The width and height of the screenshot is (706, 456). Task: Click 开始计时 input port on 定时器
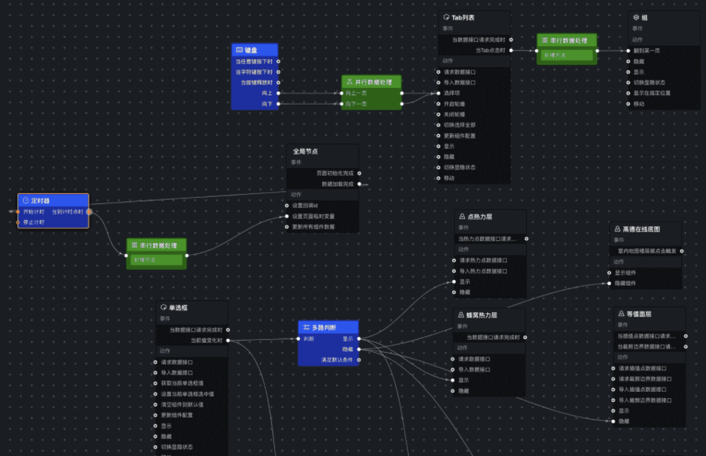pyautogui.click(x=18, y=211)
